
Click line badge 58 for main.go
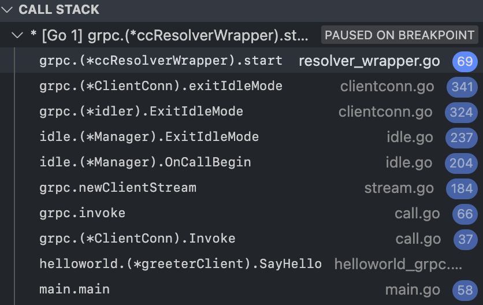pos(465,290)
